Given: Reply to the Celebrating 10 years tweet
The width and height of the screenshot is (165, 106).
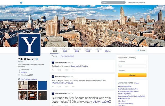Looking at the screenshot, I should (x=53, y=70).
